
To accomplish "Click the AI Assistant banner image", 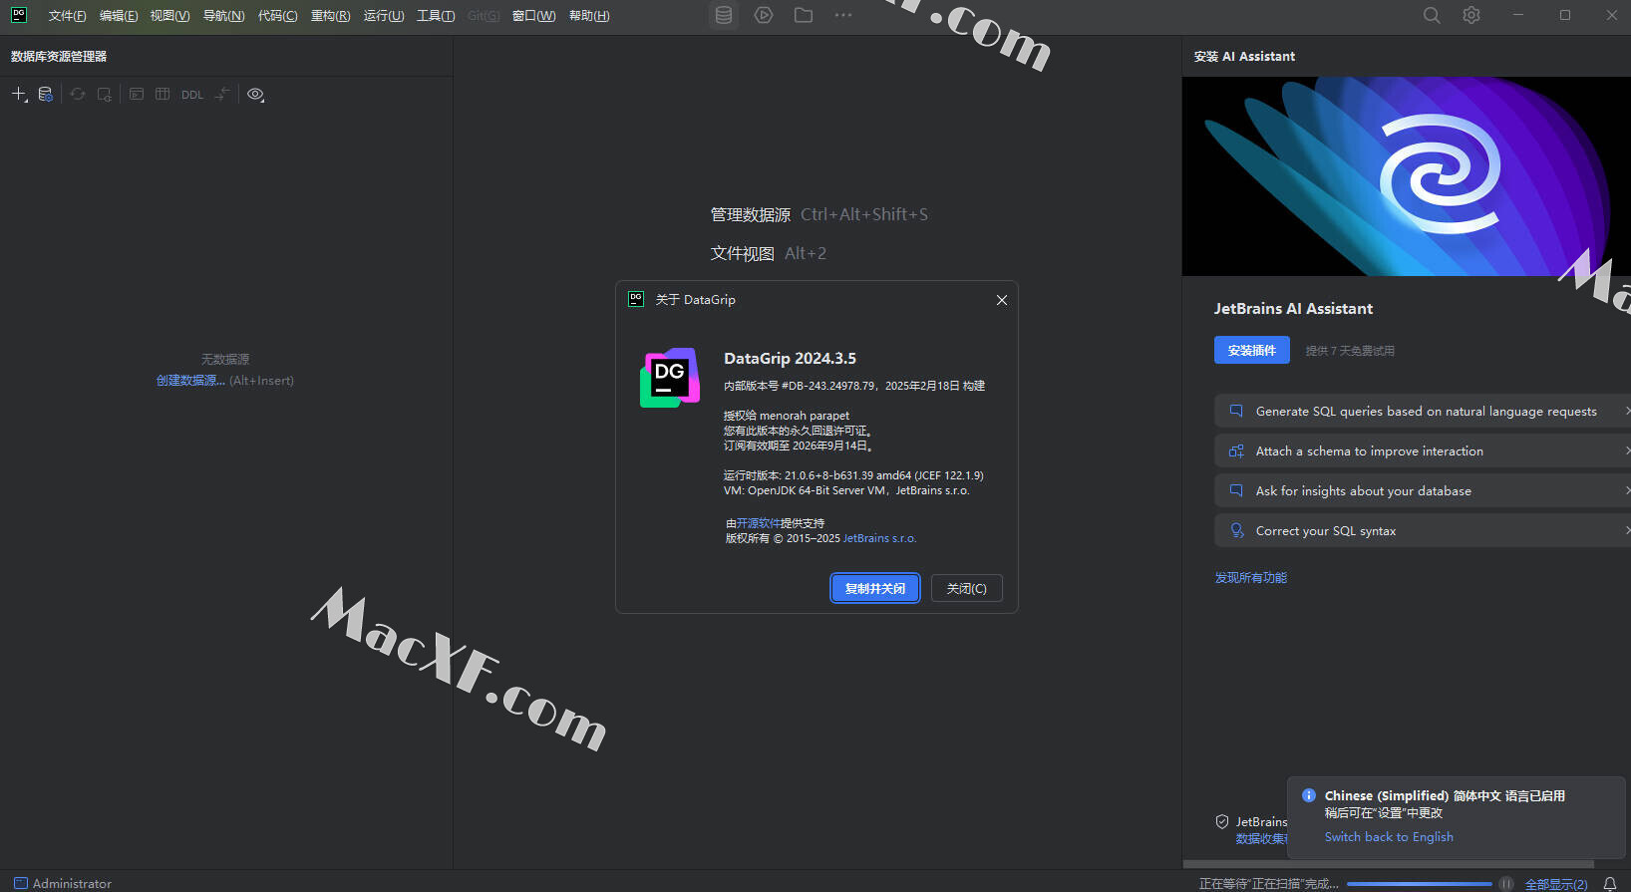I will pyautogui.click(x=1407, y=176).
